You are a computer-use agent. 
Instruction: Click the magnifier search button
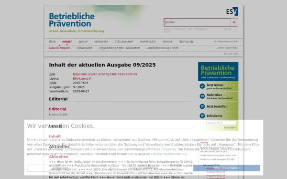(x=234, y=22)
